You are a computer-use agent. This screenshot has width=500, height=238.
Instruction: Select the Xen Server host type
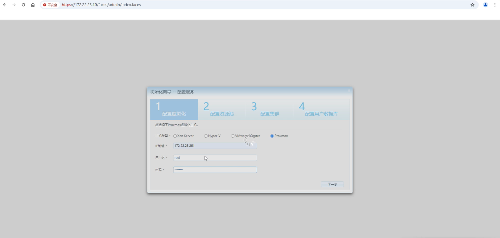click(175, 136)
